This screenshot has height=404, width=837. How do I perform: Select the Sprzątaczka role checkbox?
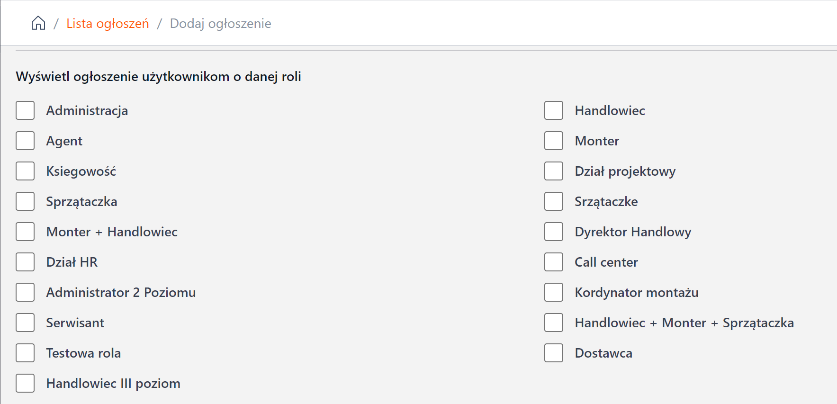[x=25, y=201]
